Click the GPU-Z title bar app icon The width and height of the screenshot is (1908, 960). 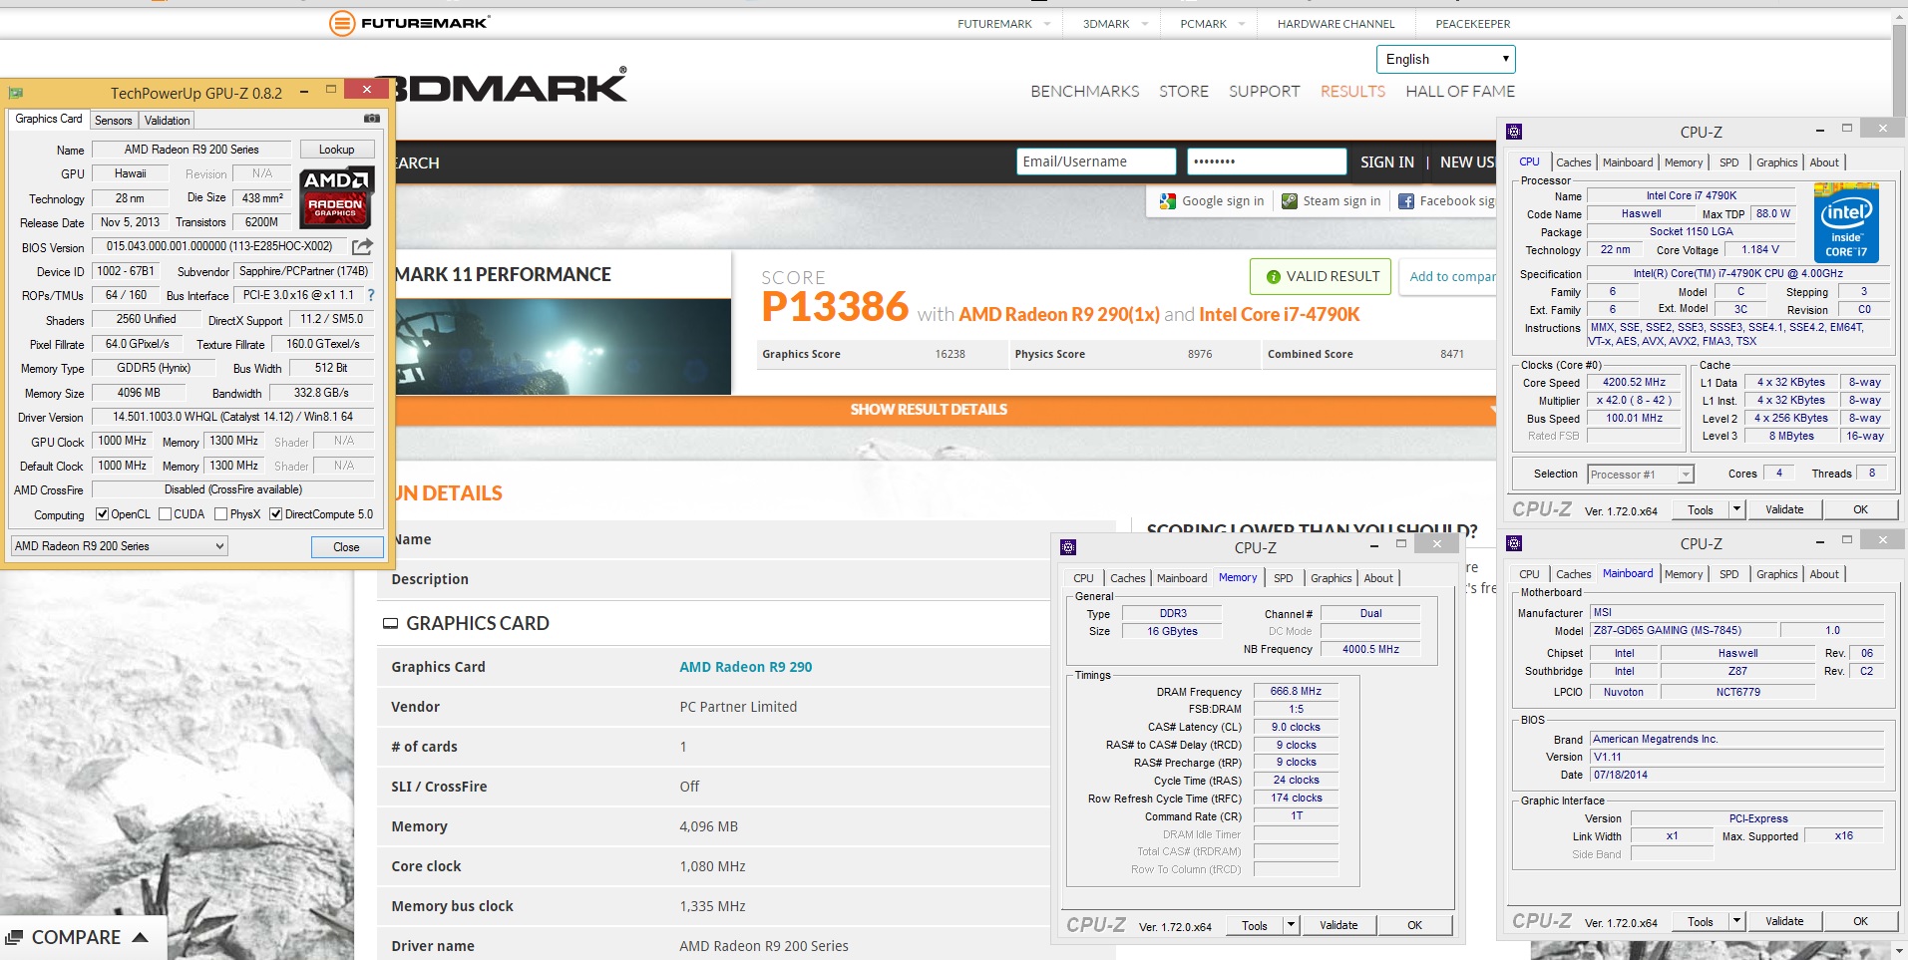pos(16,93)
